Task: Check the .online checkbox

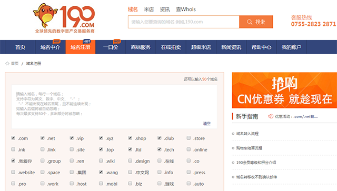Action: (x=189, y=149)
